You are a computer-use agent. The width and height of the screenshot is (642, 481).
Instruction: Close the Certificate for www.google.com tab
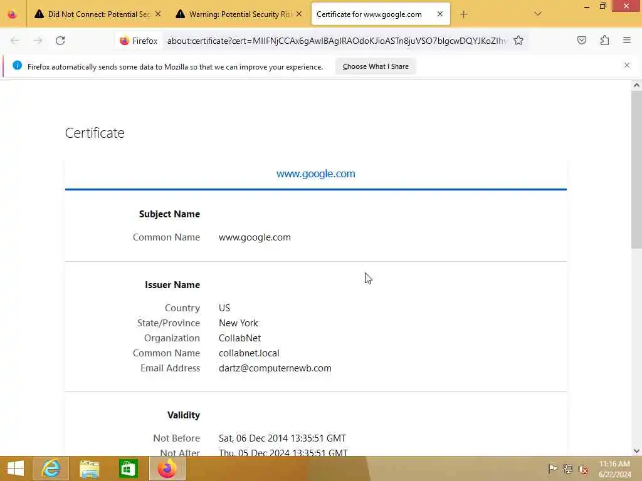click(440, 14)
